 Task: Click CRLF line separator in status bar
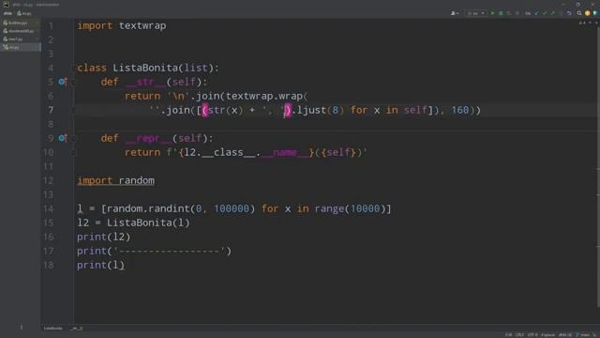click(x=519, y=335)
